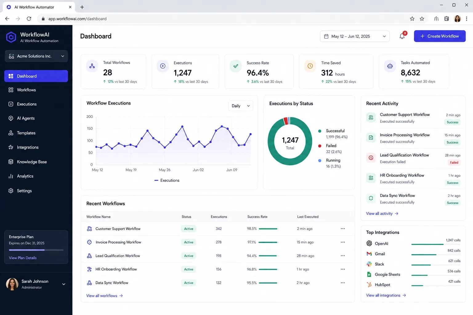The height and width of the screenshot is (315, 473).
Task: Click the Lead Qualification failed activity icon
Action: pos(371,158)
